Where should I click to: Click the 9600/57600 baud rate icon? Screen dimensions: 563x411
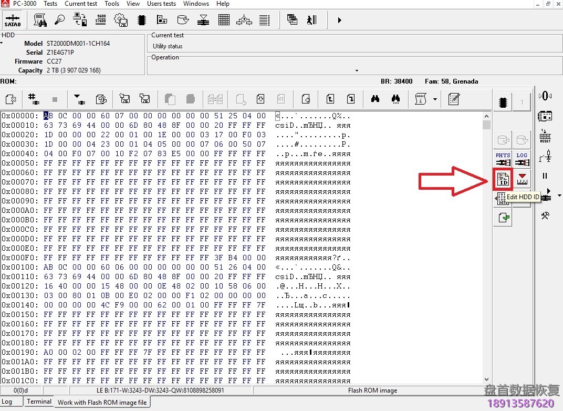[101, 20]
